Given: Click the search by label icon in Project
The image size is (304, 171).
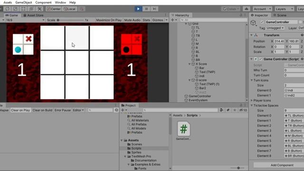Looking at the screenshot, I should pos(228,110).
